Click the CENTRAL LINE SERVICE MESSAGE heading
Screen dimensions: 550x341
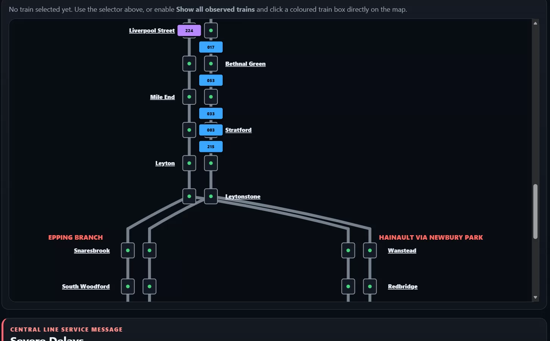pos(66,330)
